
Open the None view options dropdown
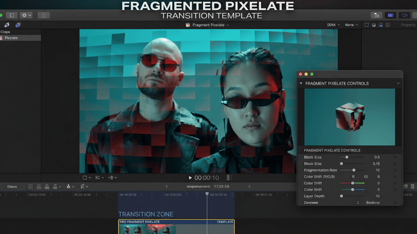click(x=351, y=25)
